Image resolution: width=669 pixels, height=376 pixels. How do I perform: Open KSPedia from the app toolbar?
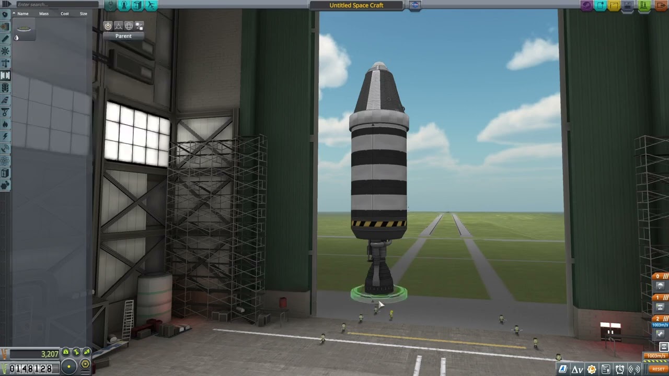[563, 369]
